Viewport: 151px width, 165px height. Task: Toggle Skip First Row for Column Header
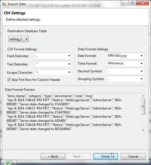[9, 80]
